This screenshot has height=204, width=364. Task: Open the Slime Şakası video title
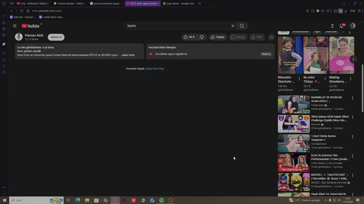(330, 118)
